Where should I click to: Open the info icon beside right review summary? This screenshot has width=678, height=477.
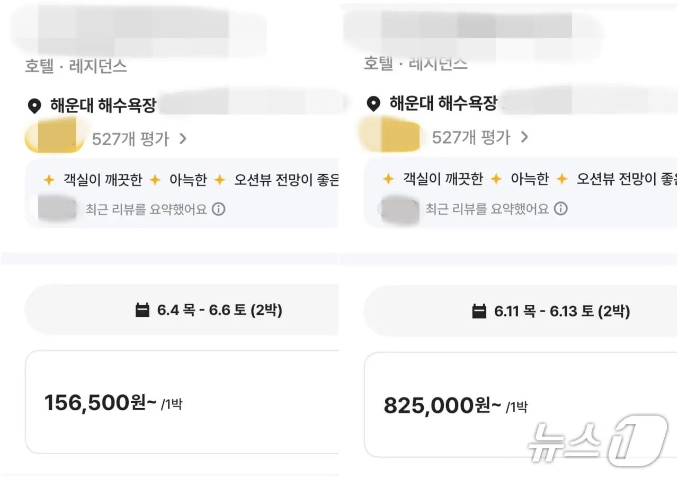click(560, 209)
